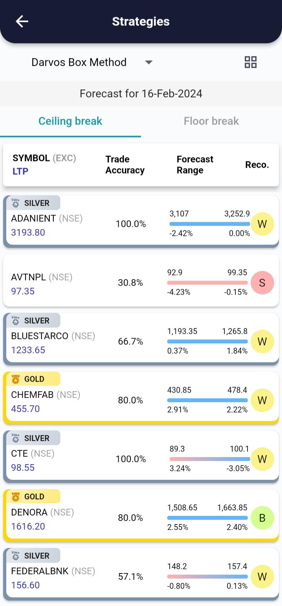Tap the W badge on BLUESTARCO row

pos(262,341)
